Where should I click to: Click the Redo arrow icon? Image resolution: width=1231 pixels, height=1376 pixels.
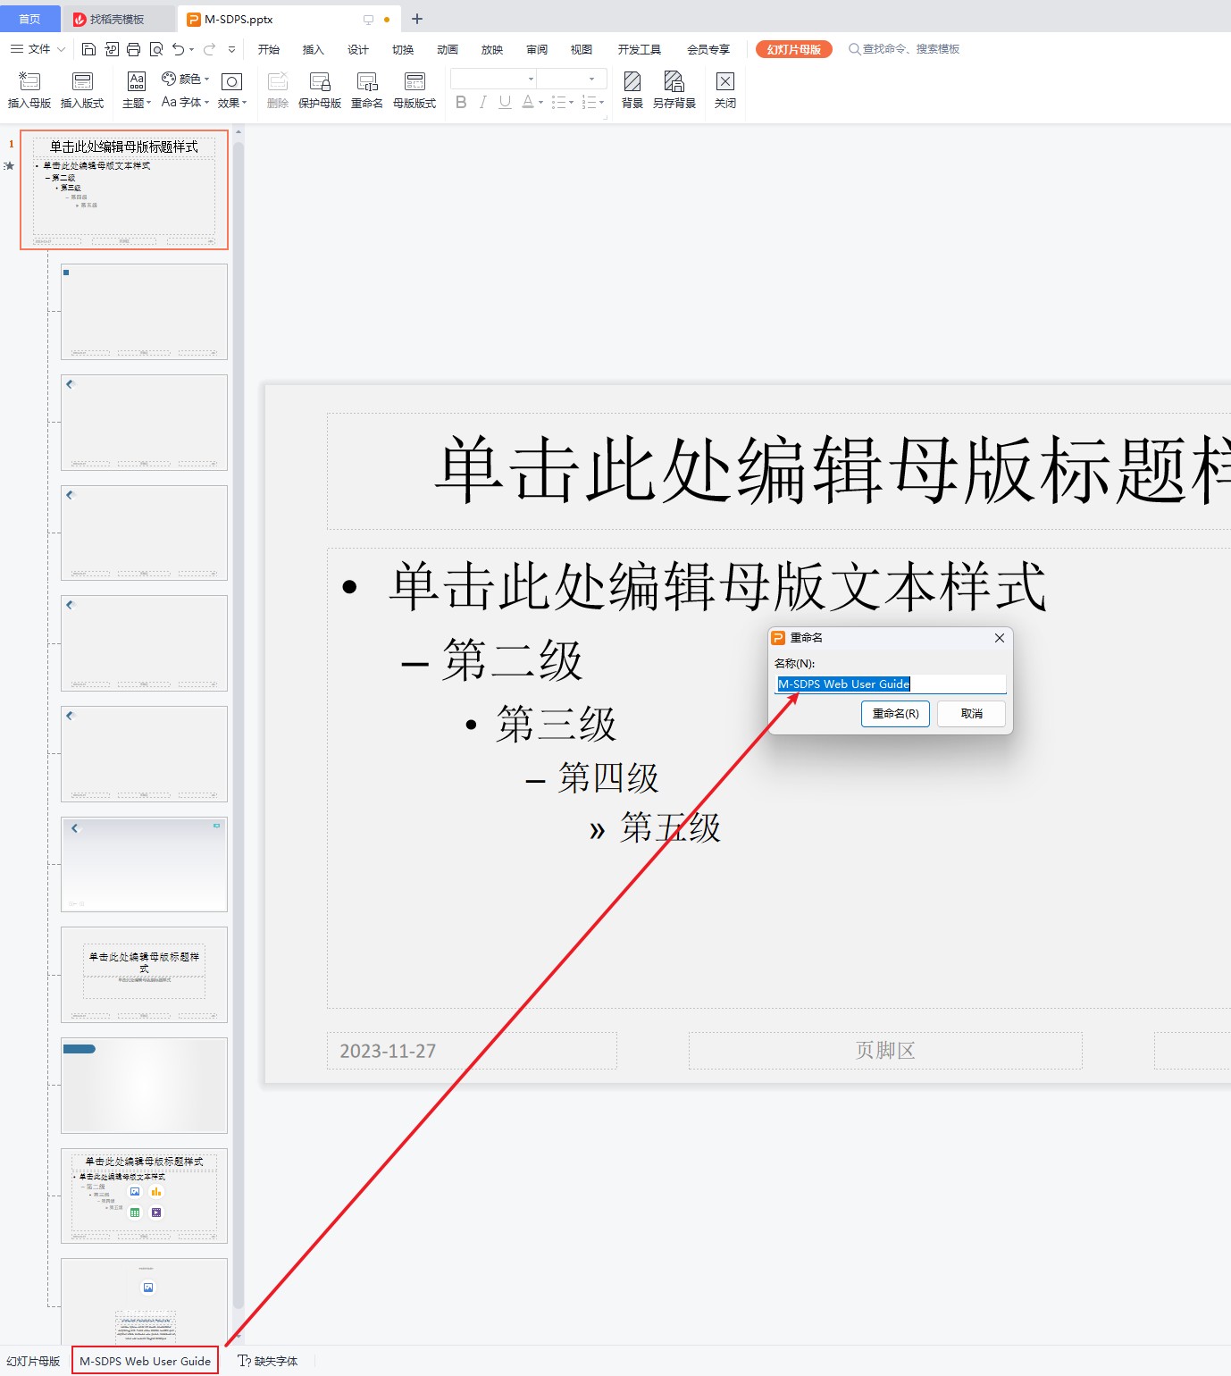coord(209,49)
